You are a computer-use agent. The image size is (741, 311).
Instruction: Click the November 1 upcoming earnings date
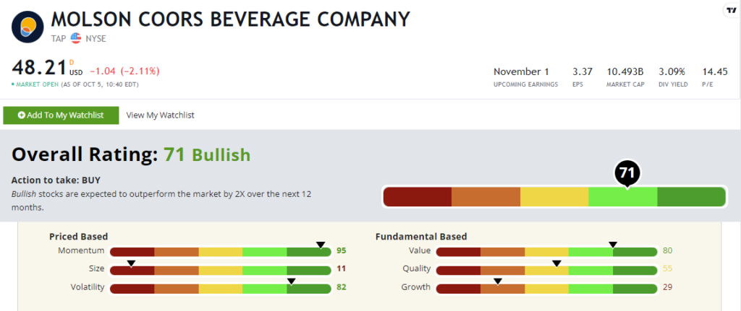(521, 72)
